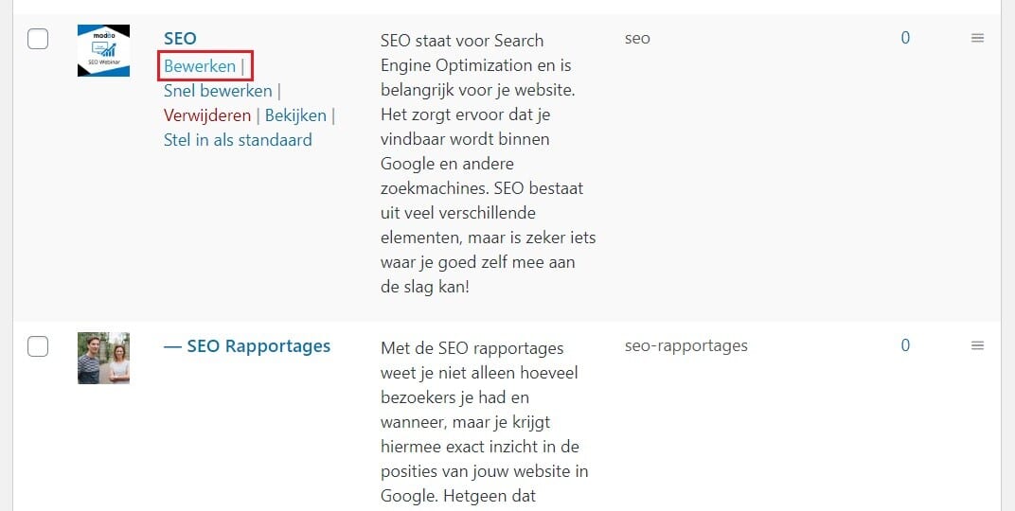The height and width of the screenshot is (511, 1015).
Task: Click Stel in als standaard
Action: pos(238,140)
